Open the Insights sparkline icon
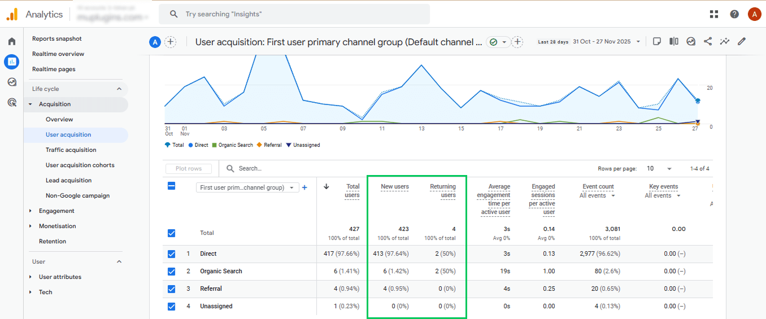 point(725,41)
